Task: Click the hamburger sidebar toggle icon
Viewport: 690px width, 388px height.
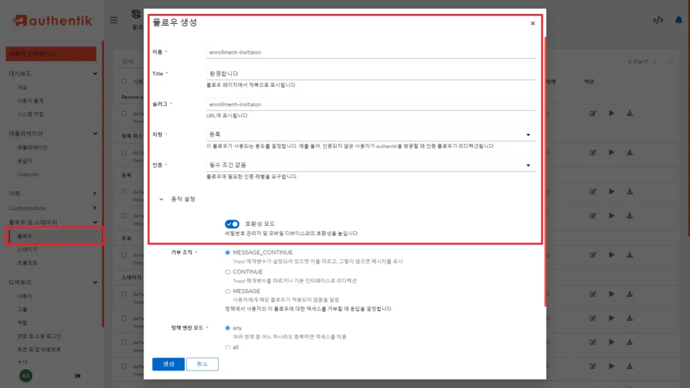Action: [x=113, y=20]
